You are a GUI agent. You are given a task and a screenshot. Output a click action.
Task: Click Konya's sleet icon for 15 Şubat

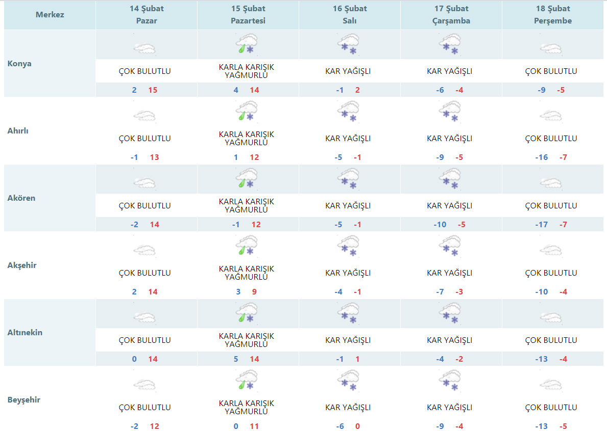pyautogui.click(x=246, y=44)
